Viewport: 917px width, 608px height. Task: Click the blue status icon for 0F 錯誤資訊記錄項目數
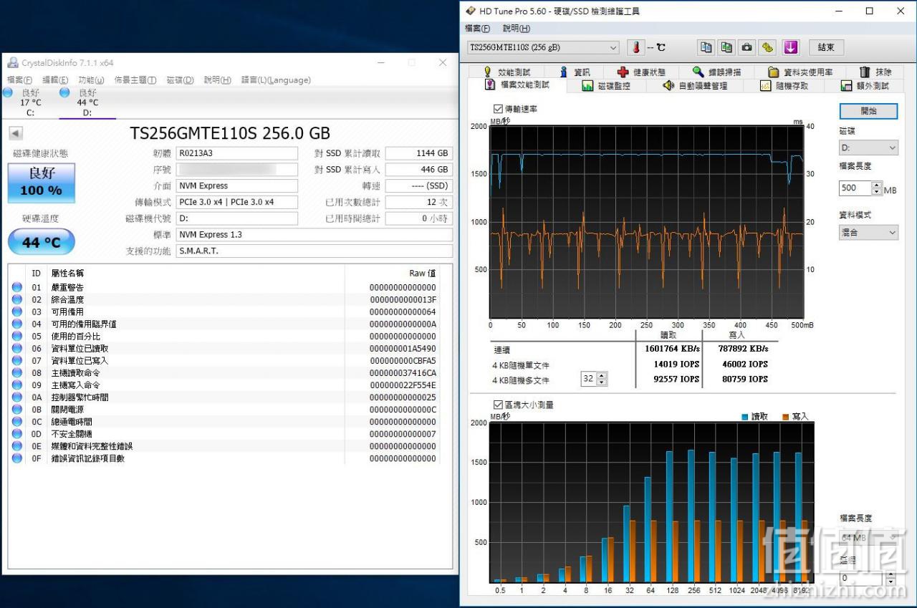tap(17, 458)
